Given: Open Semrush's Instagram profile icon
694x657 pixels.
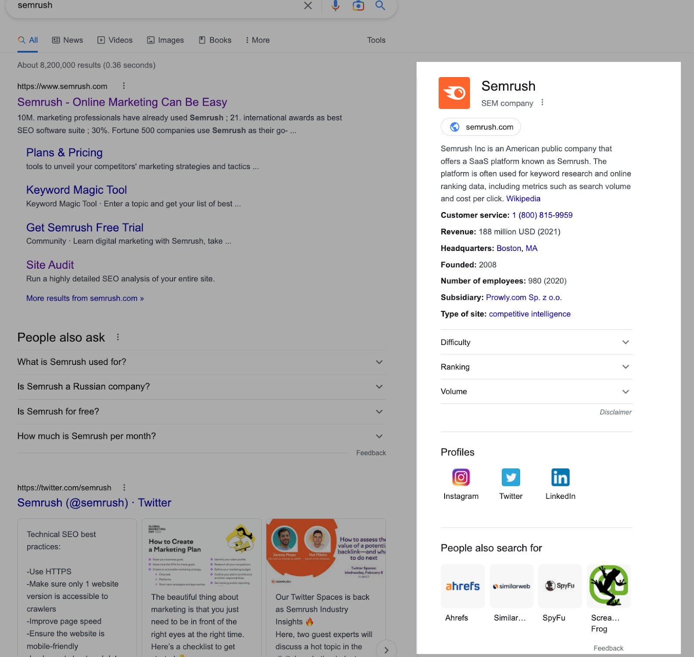Looking at the screenshot, I should [461, 477].
